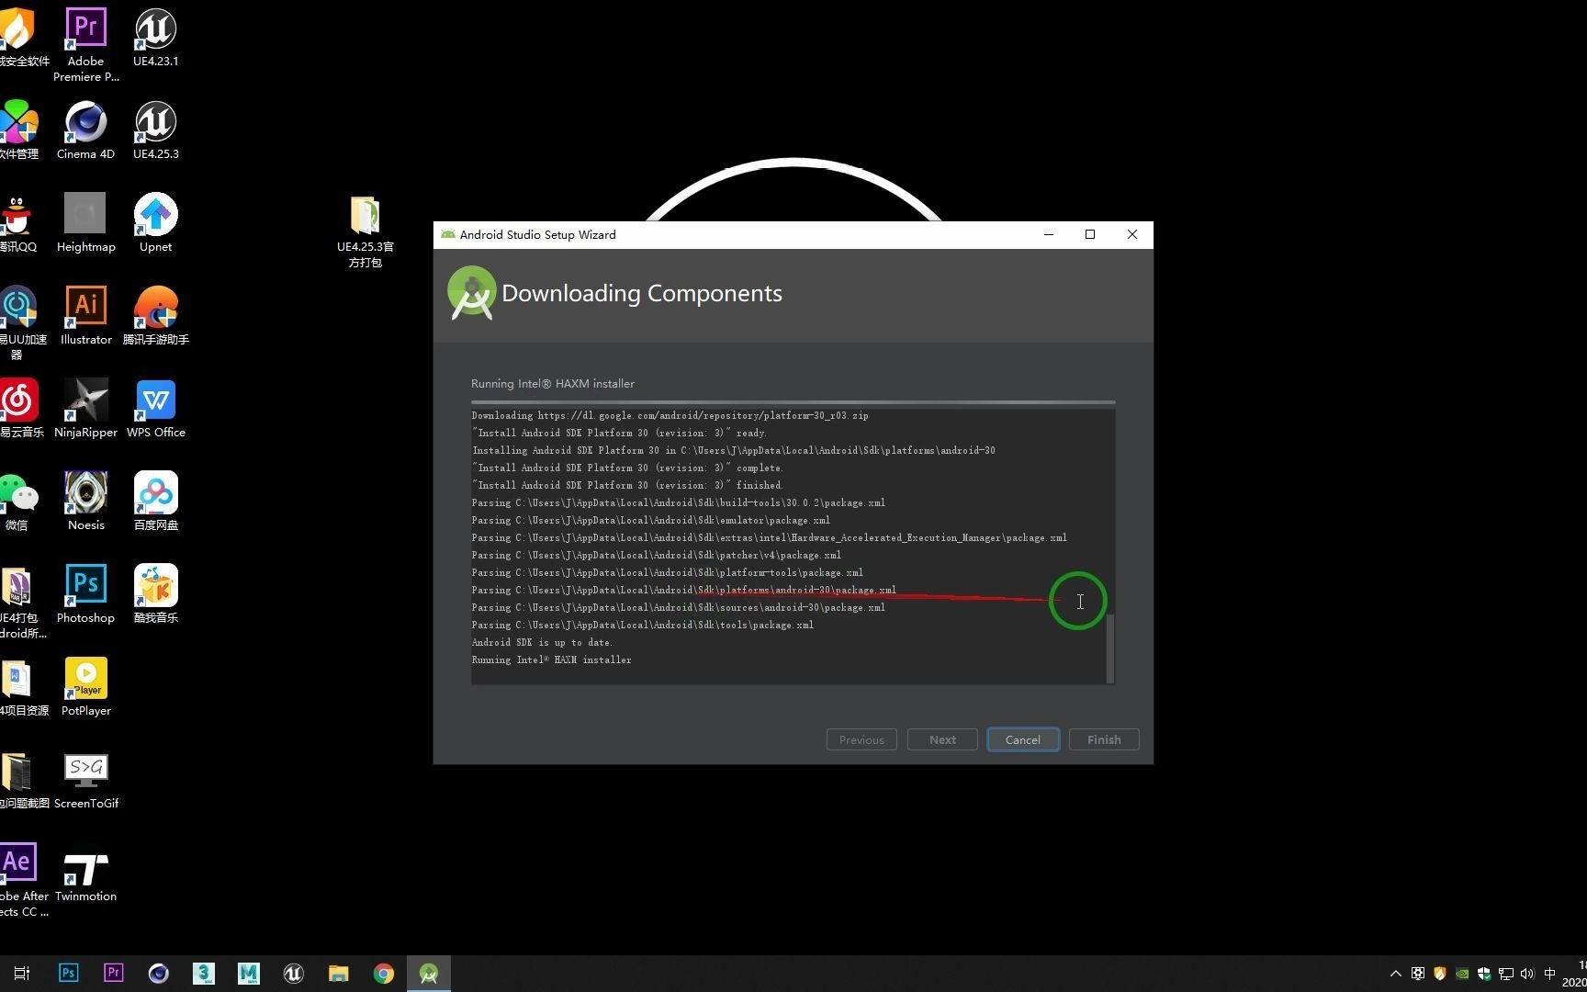Viewport: 1587px width, 992px height.
Task: Open Adobe After Effects desktop shortcut
Action: tap(20, 879)
